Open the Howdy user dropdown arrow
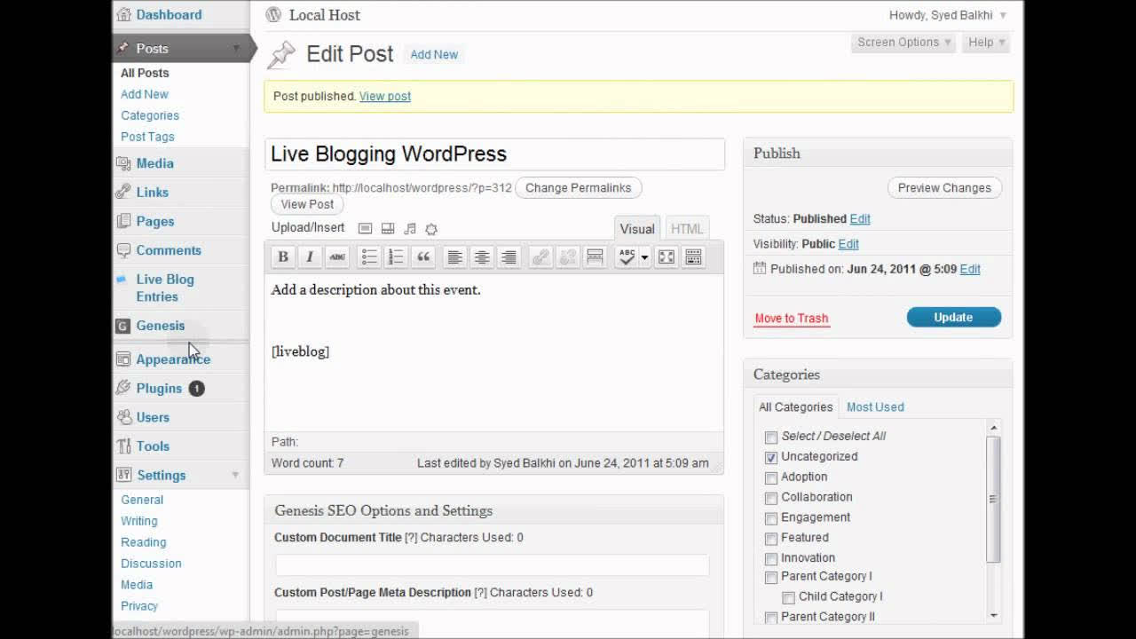Viewport: 1136px width, 639px height. tap(1003, 15)
